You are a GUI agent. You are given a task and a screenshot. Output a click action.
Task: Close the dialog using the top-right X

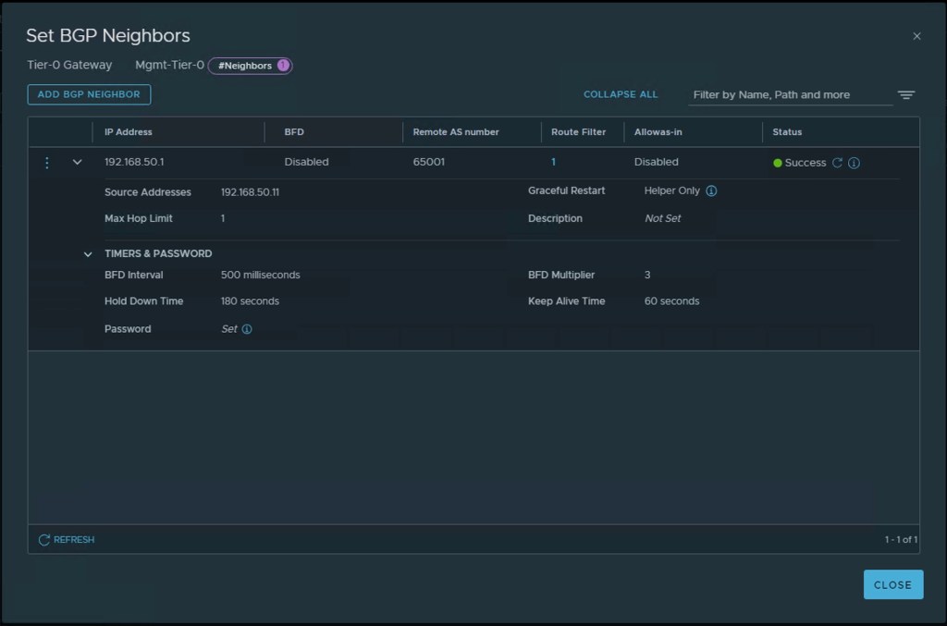[x=916, y=36]
